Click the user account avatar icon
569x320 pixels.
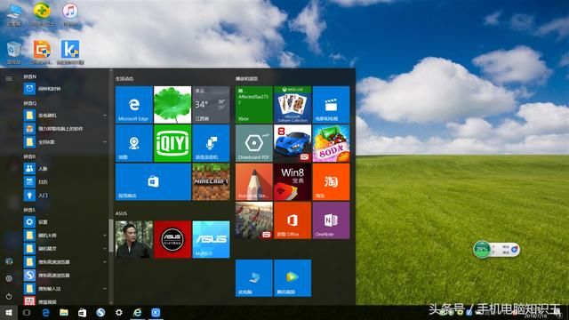pyautogui.click(x=9, y=261)
